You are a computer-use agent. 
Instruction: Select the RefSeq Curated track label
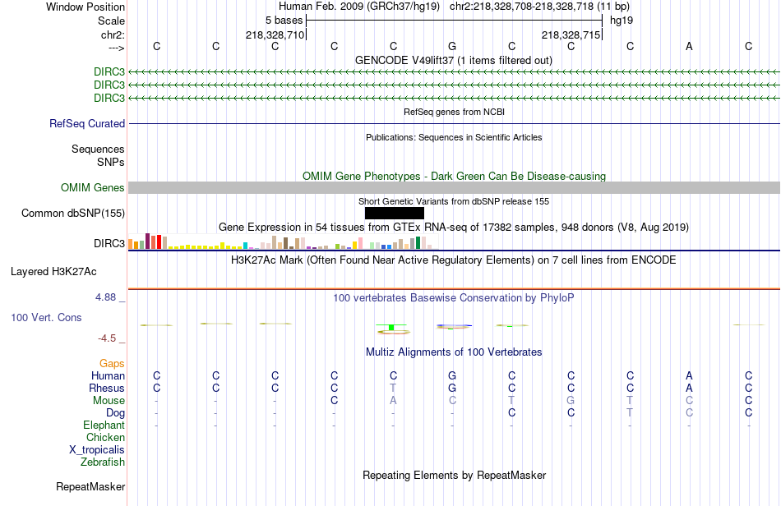tap(87, 123)
